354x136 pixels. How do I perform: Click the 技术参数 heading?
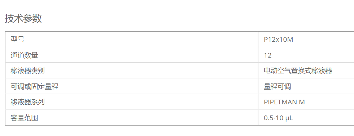[23, 19]
